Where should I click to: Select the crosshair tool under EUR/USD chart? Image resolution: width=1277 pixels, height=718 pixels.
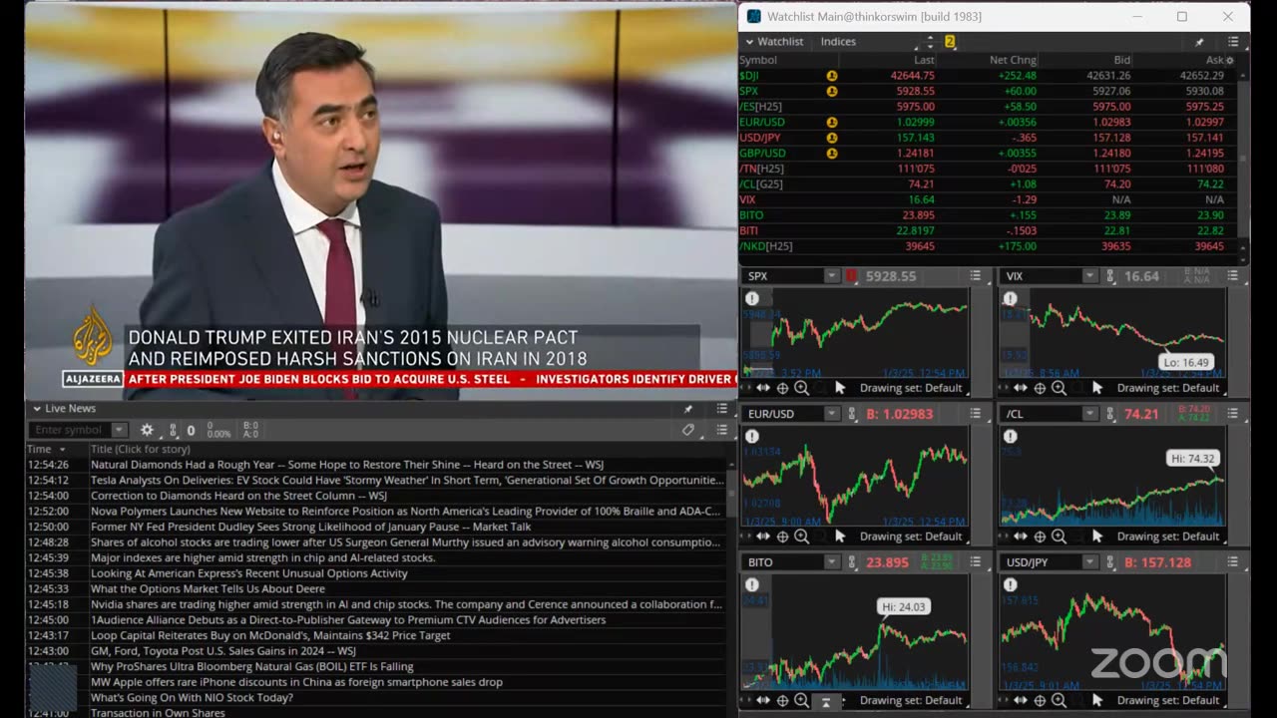782,537
